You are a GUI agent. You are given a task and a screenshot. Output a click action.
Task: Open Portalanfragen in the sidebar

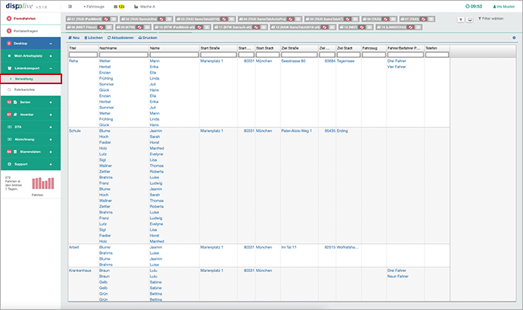pos(25,31)
